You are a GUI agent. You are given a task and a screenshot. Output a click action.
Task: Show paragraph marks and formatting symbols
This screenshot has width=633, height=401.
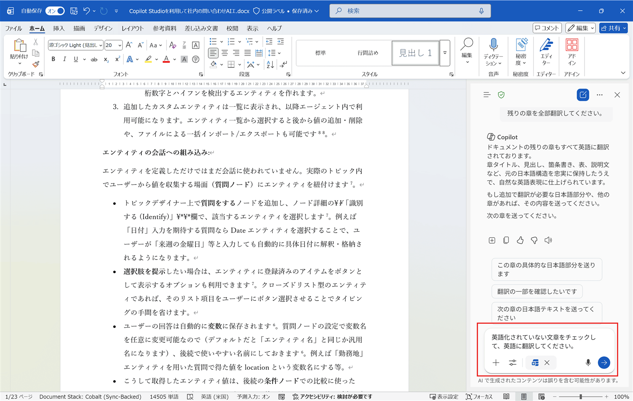click(283, 65)
